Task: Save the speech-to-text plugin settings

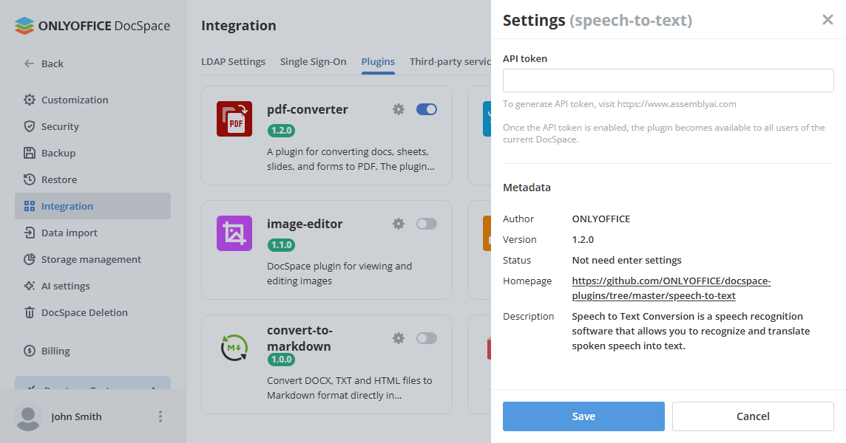Action: pyautogui.click(x=583, y=416)
